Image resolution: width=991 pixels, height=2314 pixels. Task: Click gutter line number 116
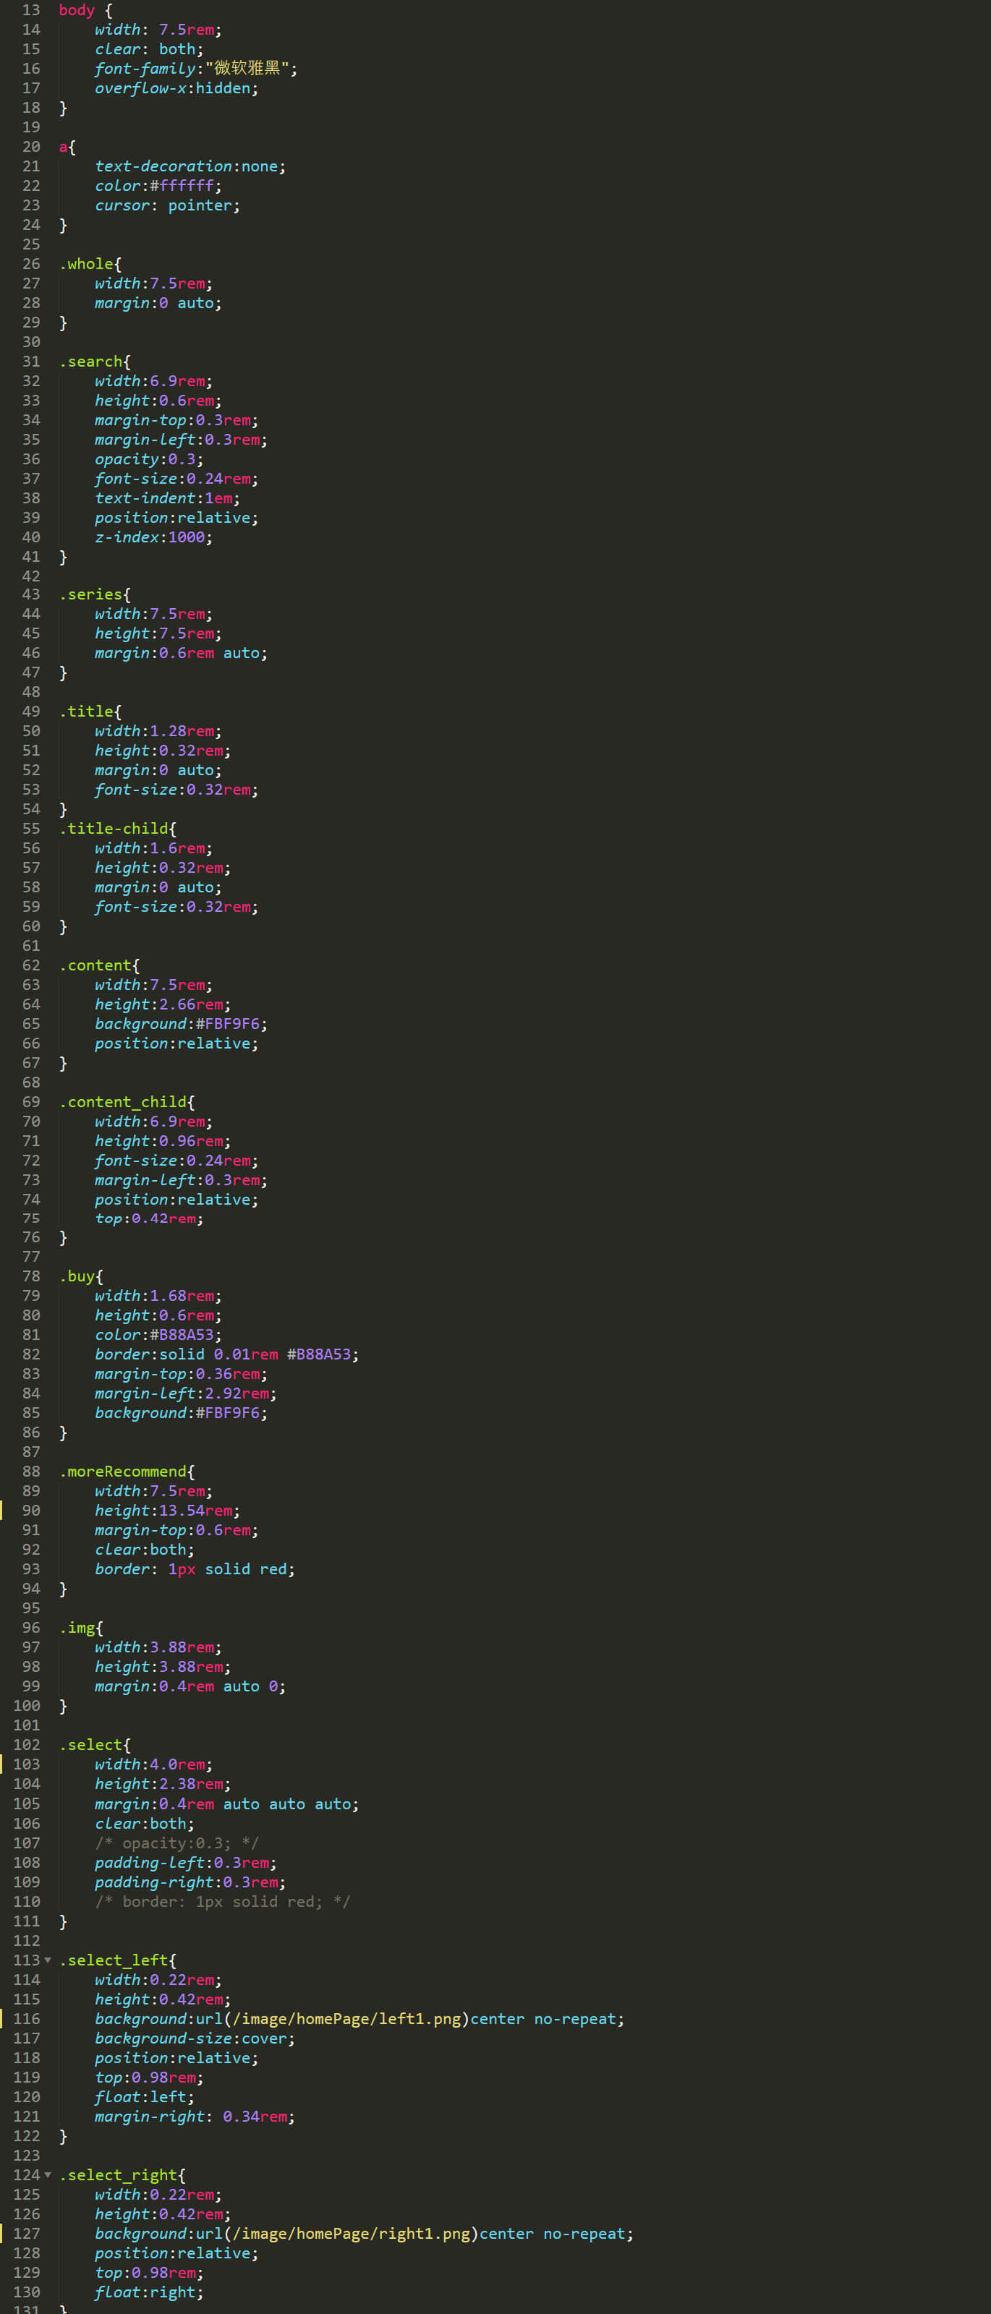click(x=27, y=2018)
